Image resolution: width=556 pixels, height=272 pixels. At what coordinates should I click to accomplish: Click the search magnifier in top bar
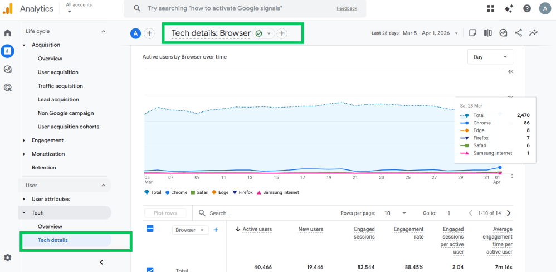pyautogui.click(x=137, y=8)
